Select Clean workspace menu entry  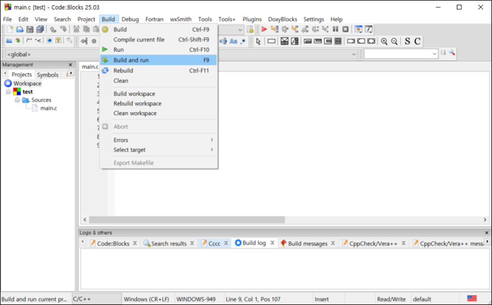pyautogui.click(x=159, y=113)
